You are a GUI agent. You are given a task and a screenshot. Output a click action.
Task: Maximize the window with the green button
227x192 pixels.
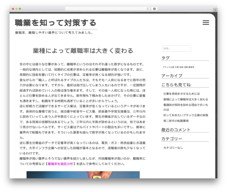(x=20, y=9)
